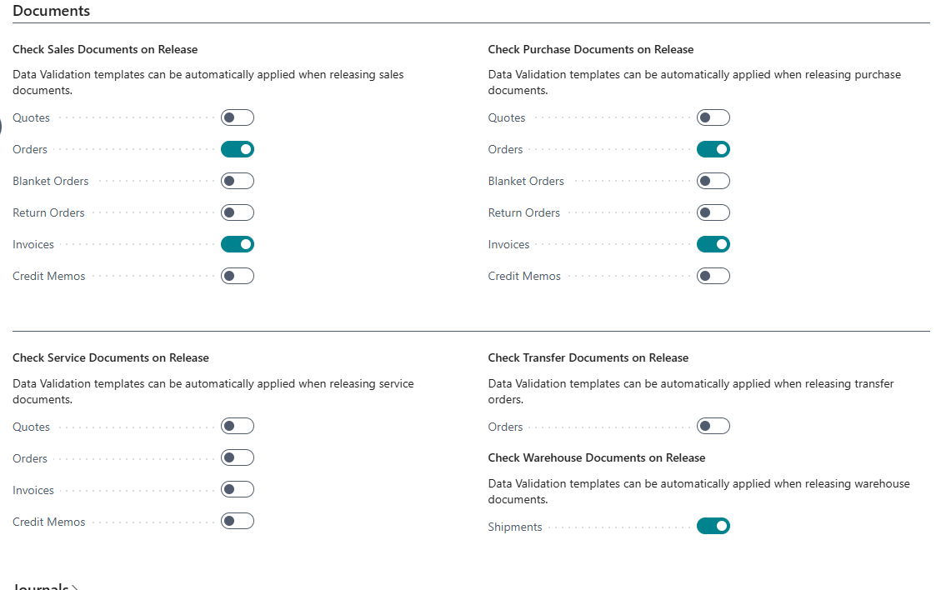Collapse the Documents section header
This screenshot has width=936, height=590.
tap(52, 11)
